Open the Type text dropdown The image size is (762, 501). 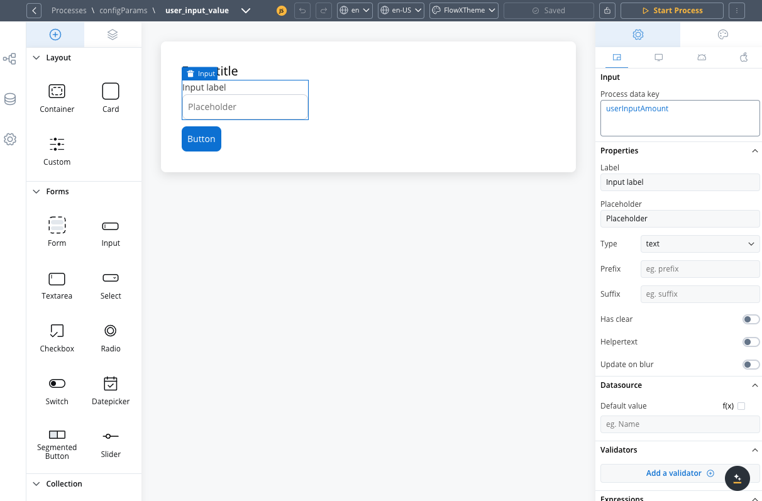(x=700, y=244)
